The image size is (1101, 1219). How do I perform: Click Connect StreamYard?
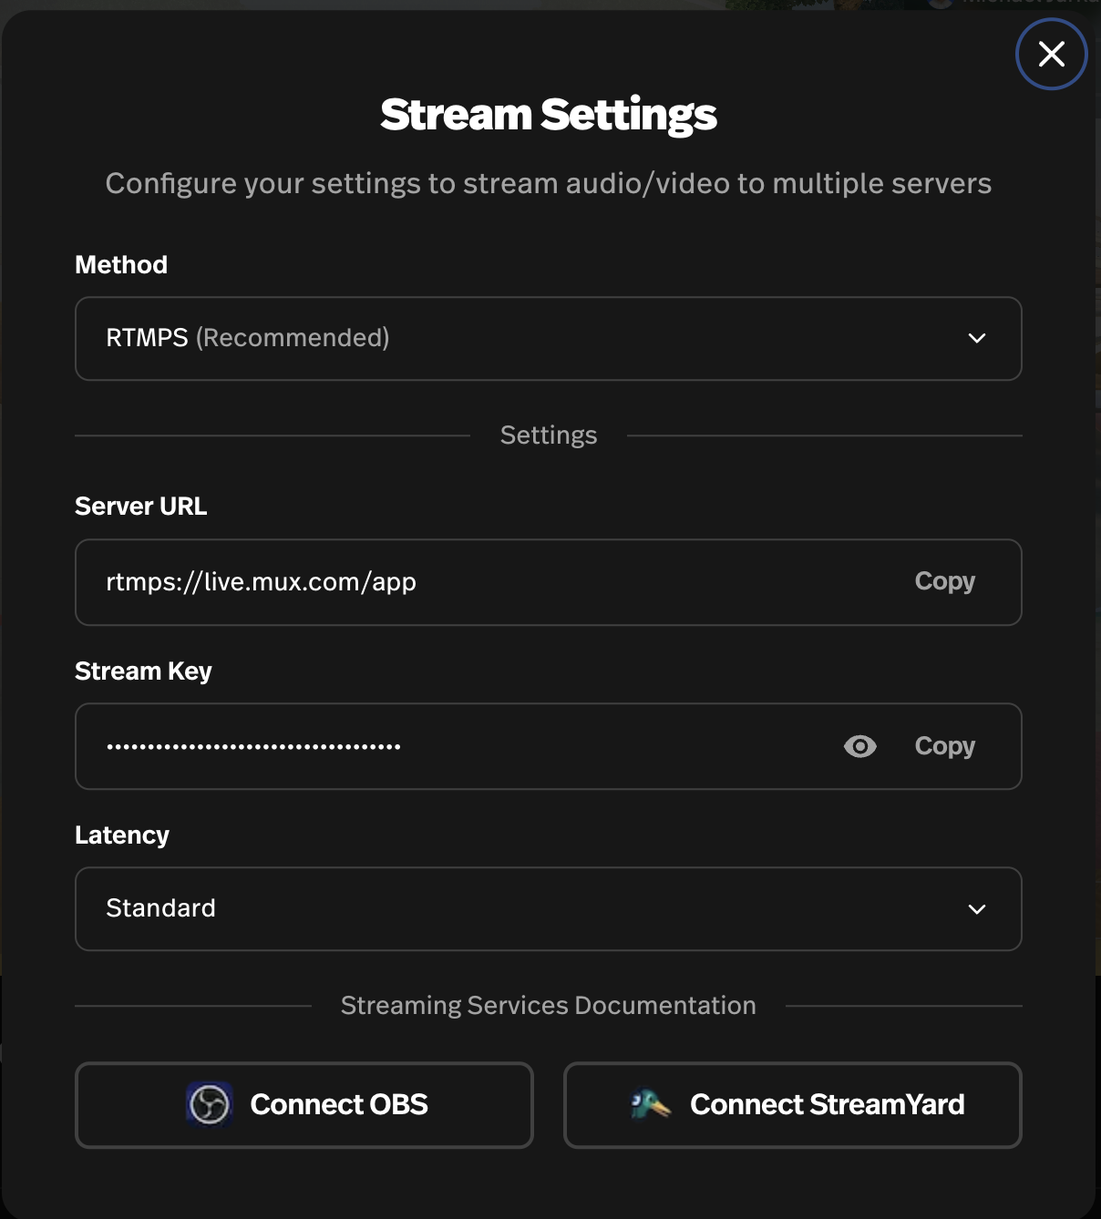792,1105
